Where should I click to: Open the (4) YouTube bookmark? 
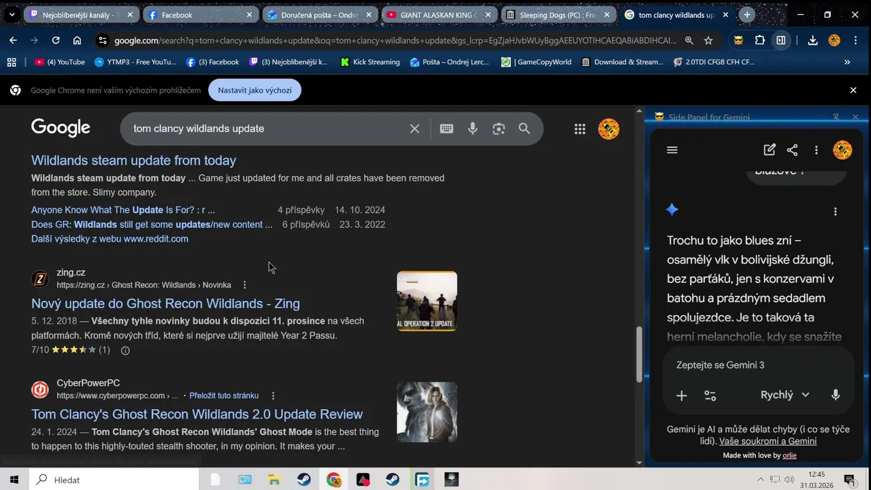click(x=60, y=62)
